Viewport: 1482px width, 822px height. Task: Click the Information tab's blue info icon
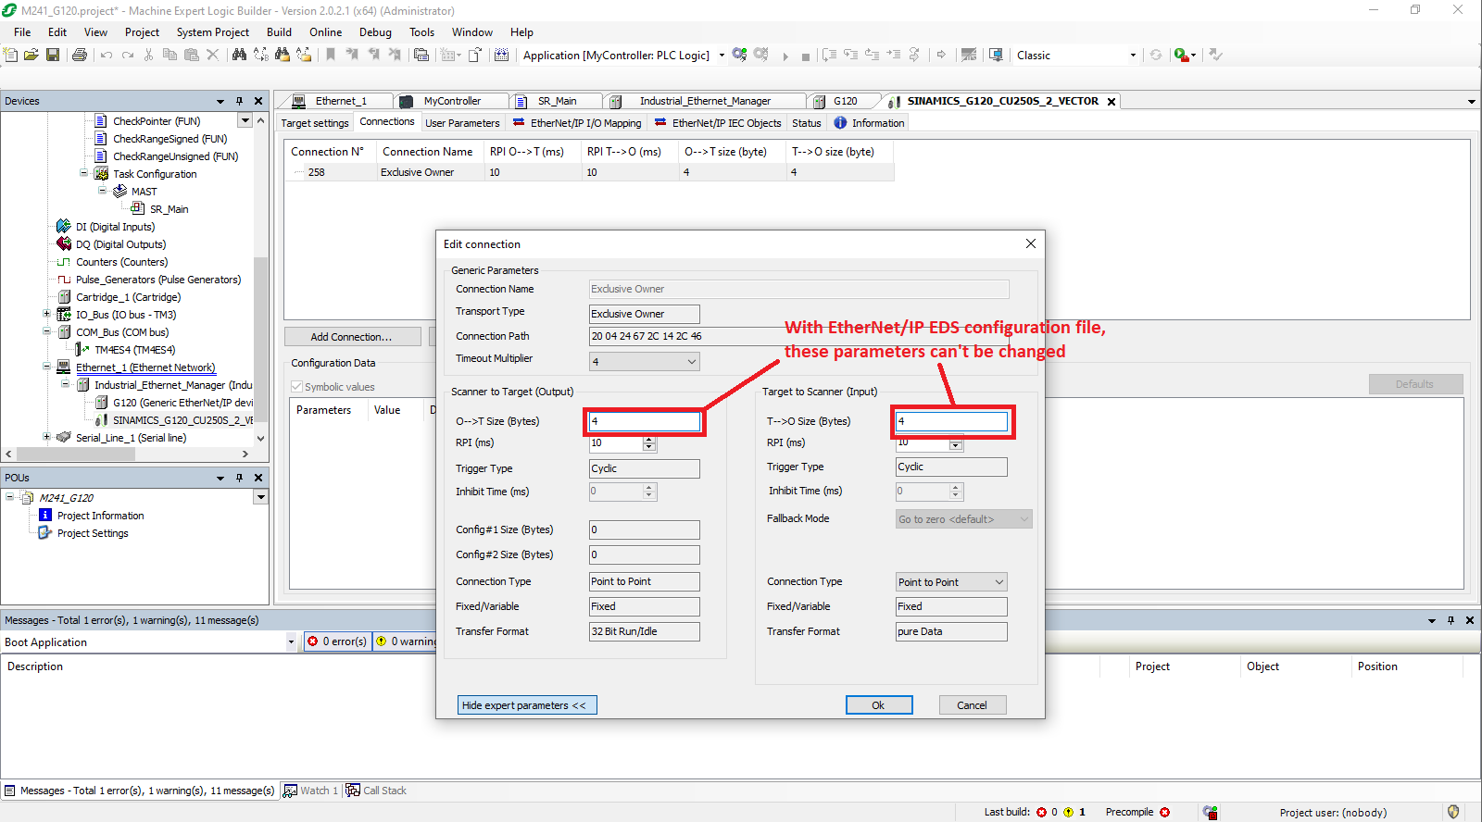click(840, 123)
